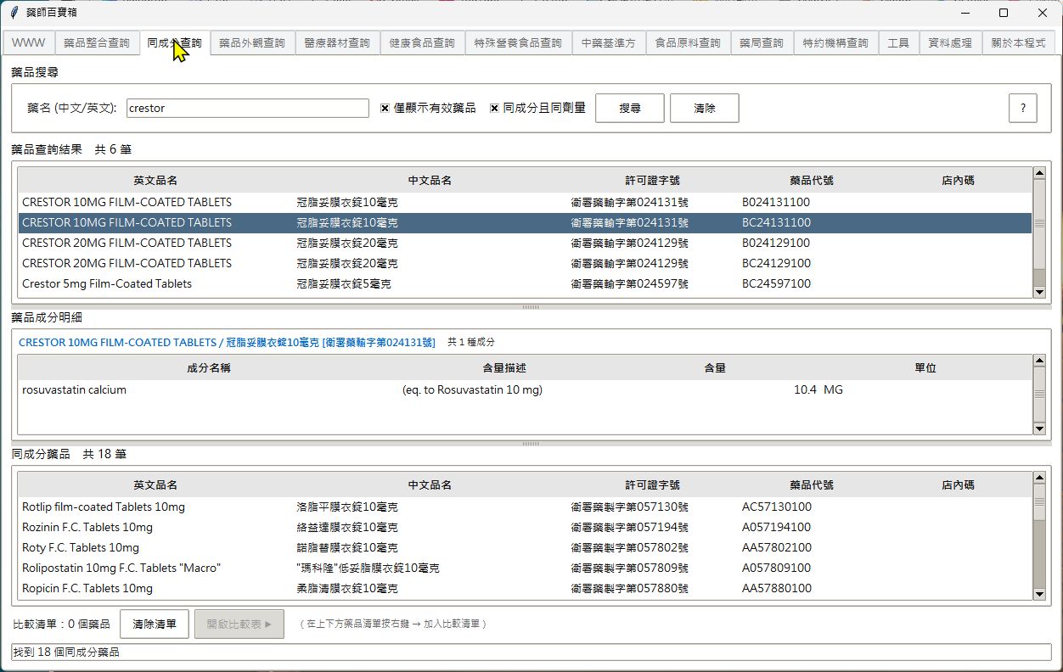Click Chinese name cell 洛脂平膜衣錠10毫克
This screenshot has height=672, width=1063.
(x=347, y=507)
